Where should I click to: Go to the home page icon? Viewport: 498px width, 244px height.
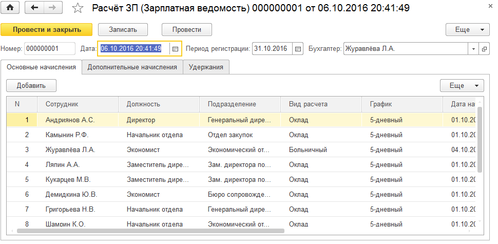click(x=10, y=8)
